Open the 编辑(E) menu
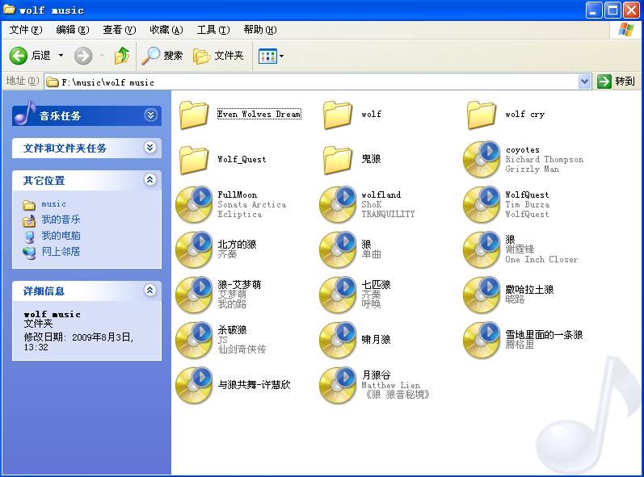Viewport: 644px width, 477px height. pyautogui.click(x=73, y=30)
